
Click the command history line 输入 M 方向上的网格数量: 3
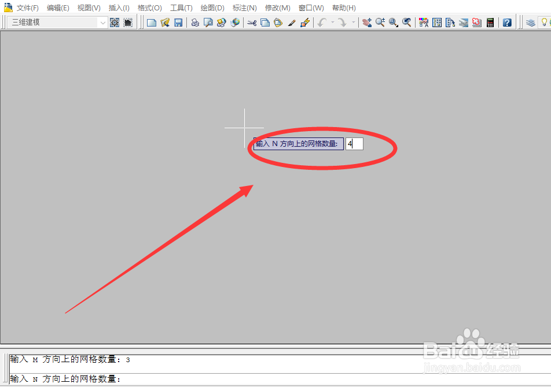pyautogui.click(x=70, y=359)
